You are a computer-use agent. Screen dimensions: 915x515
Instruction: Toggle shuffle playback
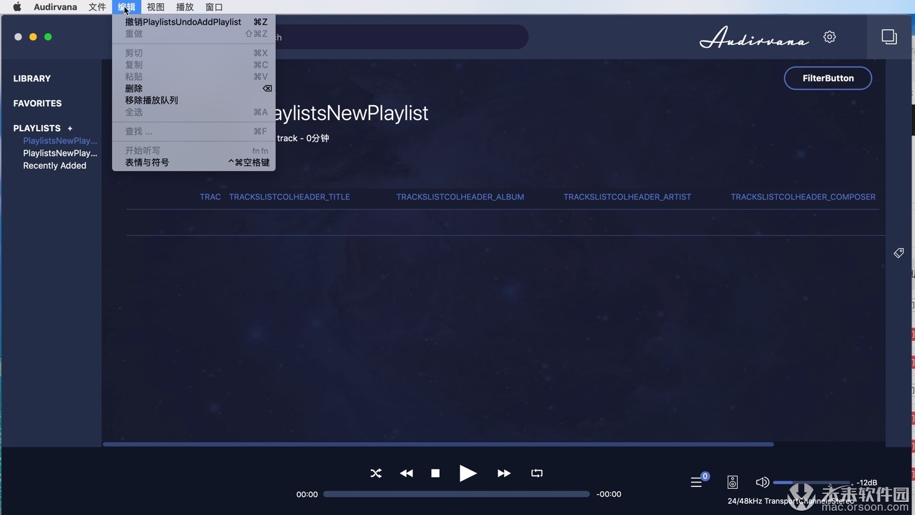tap(376, 473)
